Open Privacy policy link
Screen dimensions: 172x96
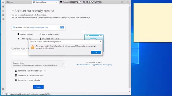click(x=107, y=65)
